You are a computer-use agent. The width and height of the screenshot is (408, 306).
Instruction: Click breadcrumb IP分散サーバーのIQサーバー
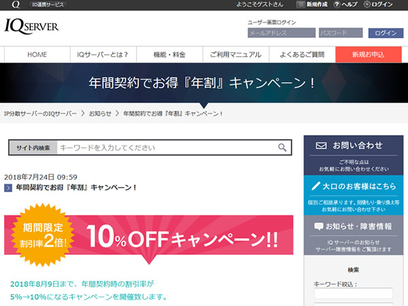(41, 114)
